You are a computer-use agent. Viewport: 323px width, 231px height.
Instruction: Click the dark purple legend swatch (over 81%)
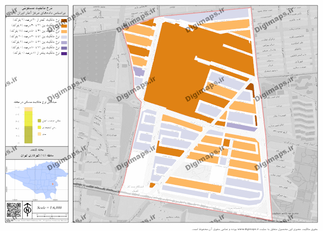pyautogui.click(x=65, y=53)
